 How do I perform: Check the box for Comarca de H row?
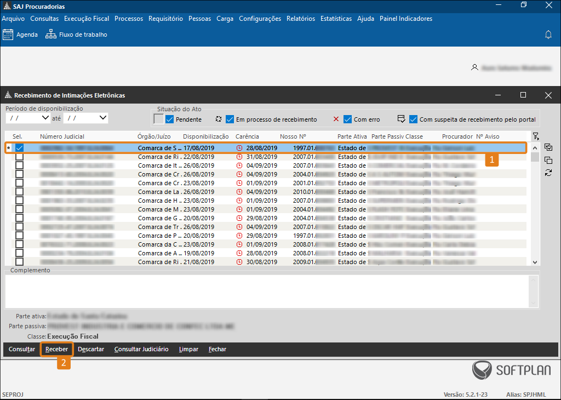point(19,201)
